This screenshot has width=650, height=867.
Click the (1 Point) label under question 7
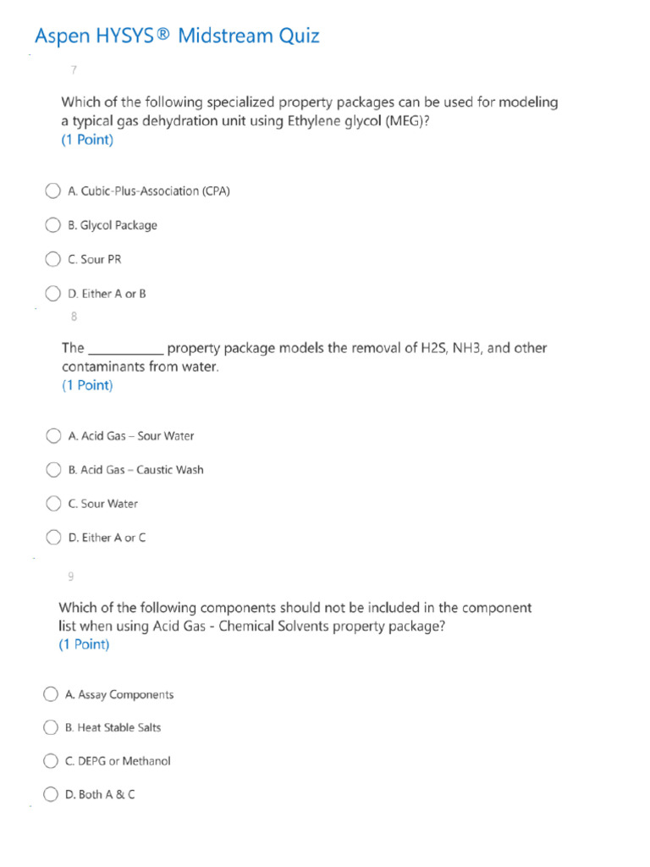[87, 140]
